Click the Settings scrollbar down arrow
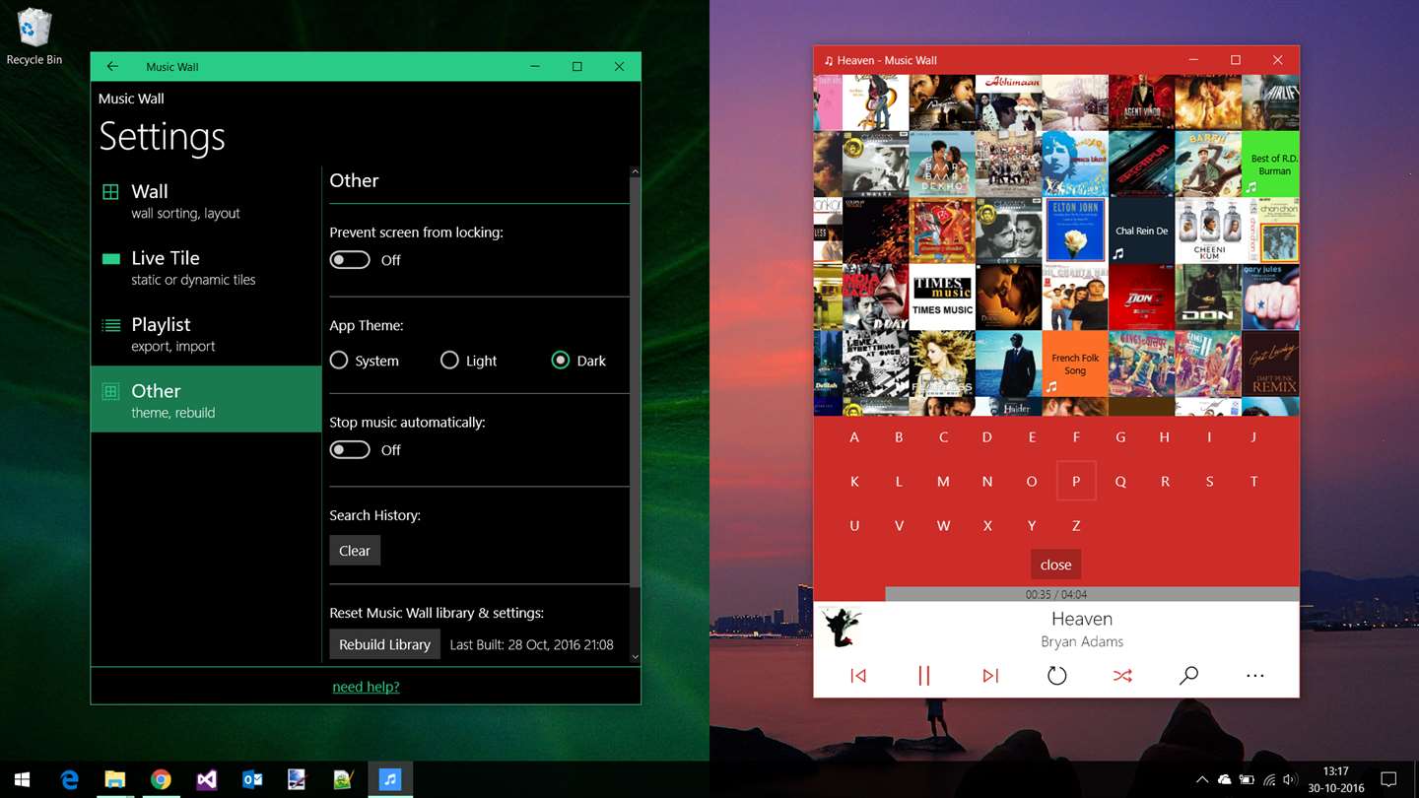This screenshot has height=798, width=1419. click(635, 657)
